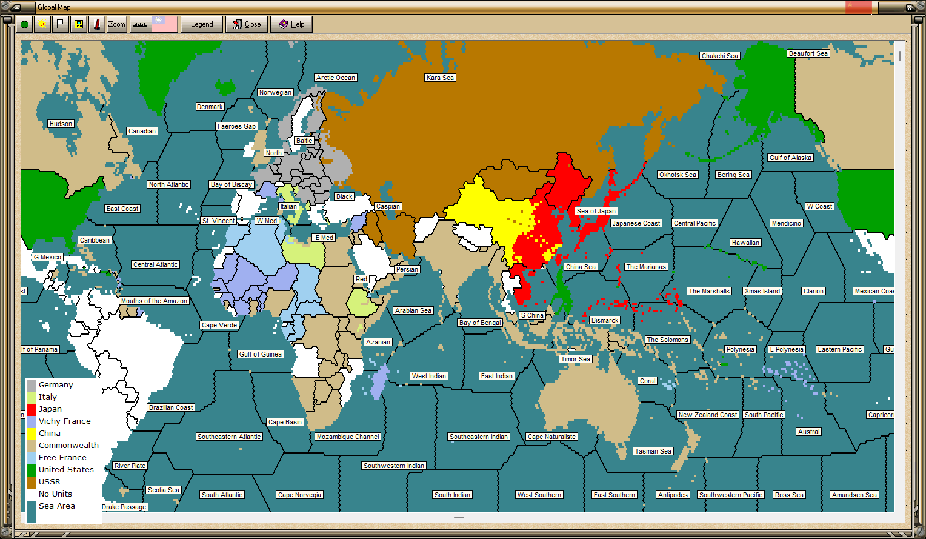926x539 pixels.
Task: Select the Norwegian sea label
Action: pos(275,92)
